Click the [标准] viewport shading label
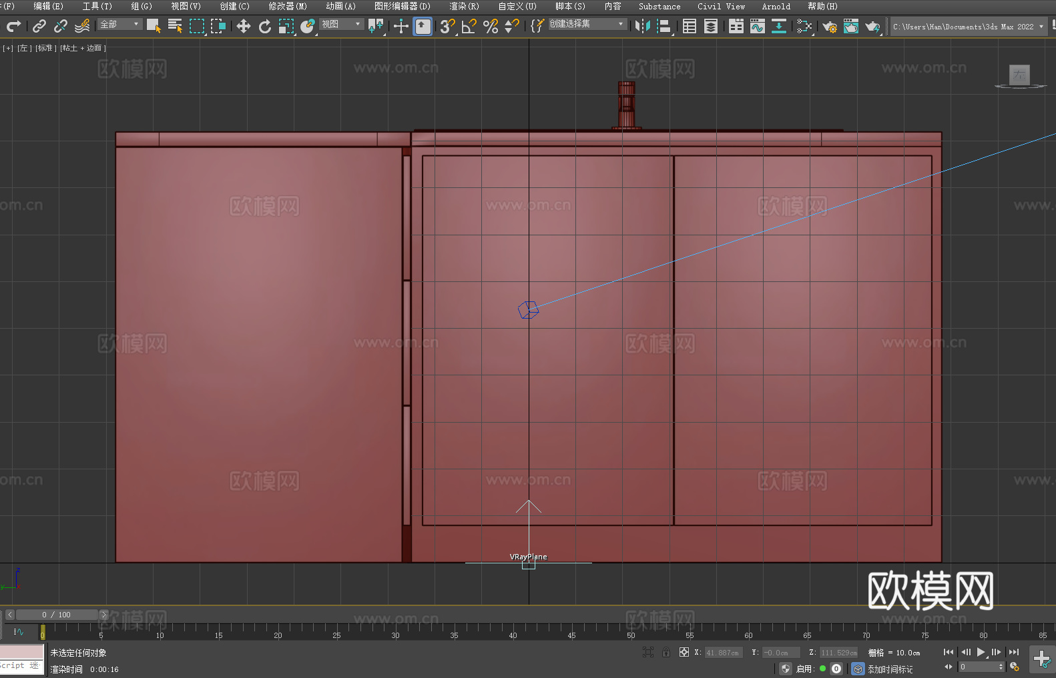Viewport: 1056px width, 678px height. point(45,48)
